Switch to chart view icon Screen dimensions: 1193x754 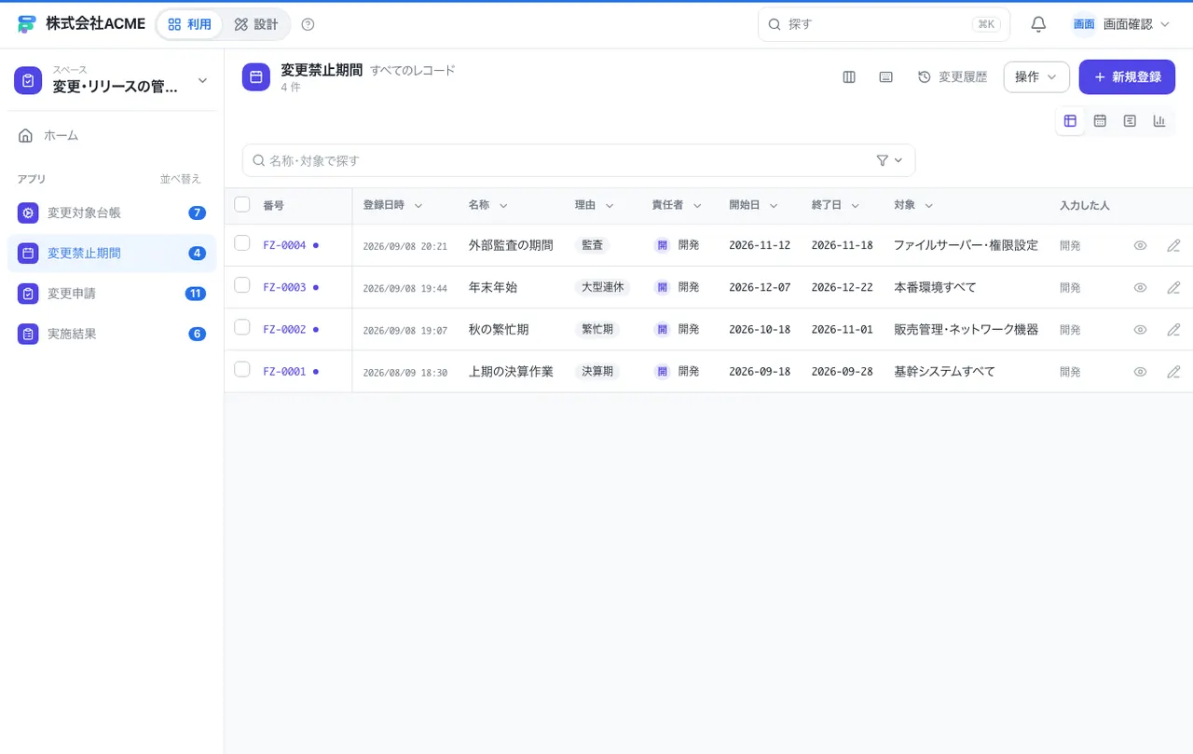pos(1159,121)
